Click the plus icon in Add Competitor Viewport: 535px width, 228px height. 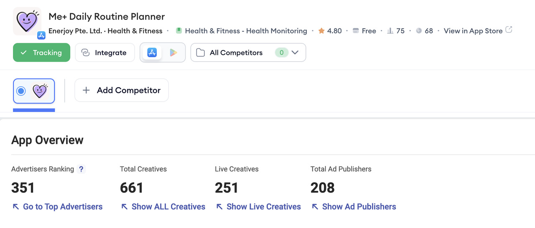pyautogui.click(x=86, y=90)
